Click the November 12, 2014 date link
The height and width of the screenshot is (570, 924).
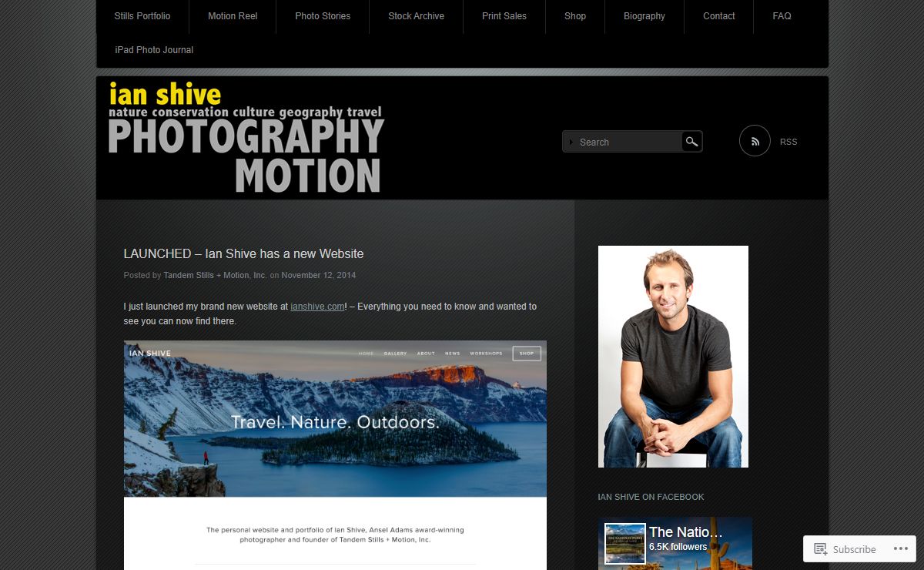point(319,275)
